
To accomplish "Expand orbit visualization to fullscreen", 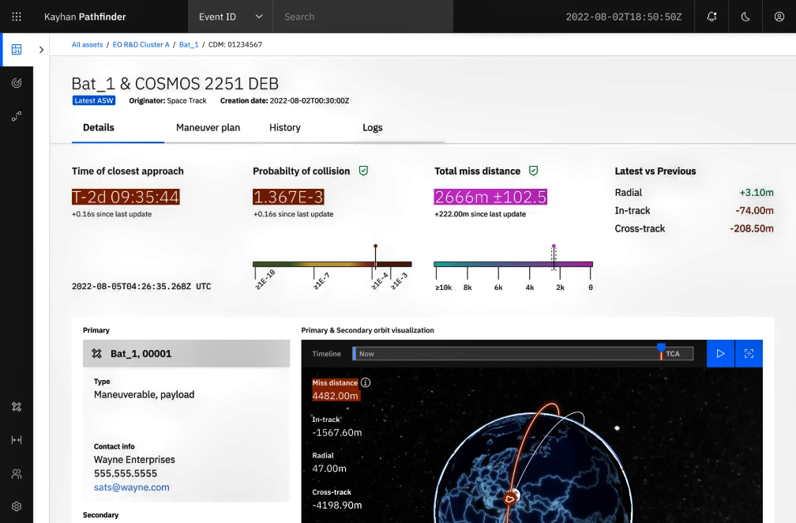I will (749, 353).
